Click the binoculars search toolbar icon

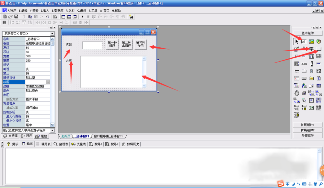[132, 17]
